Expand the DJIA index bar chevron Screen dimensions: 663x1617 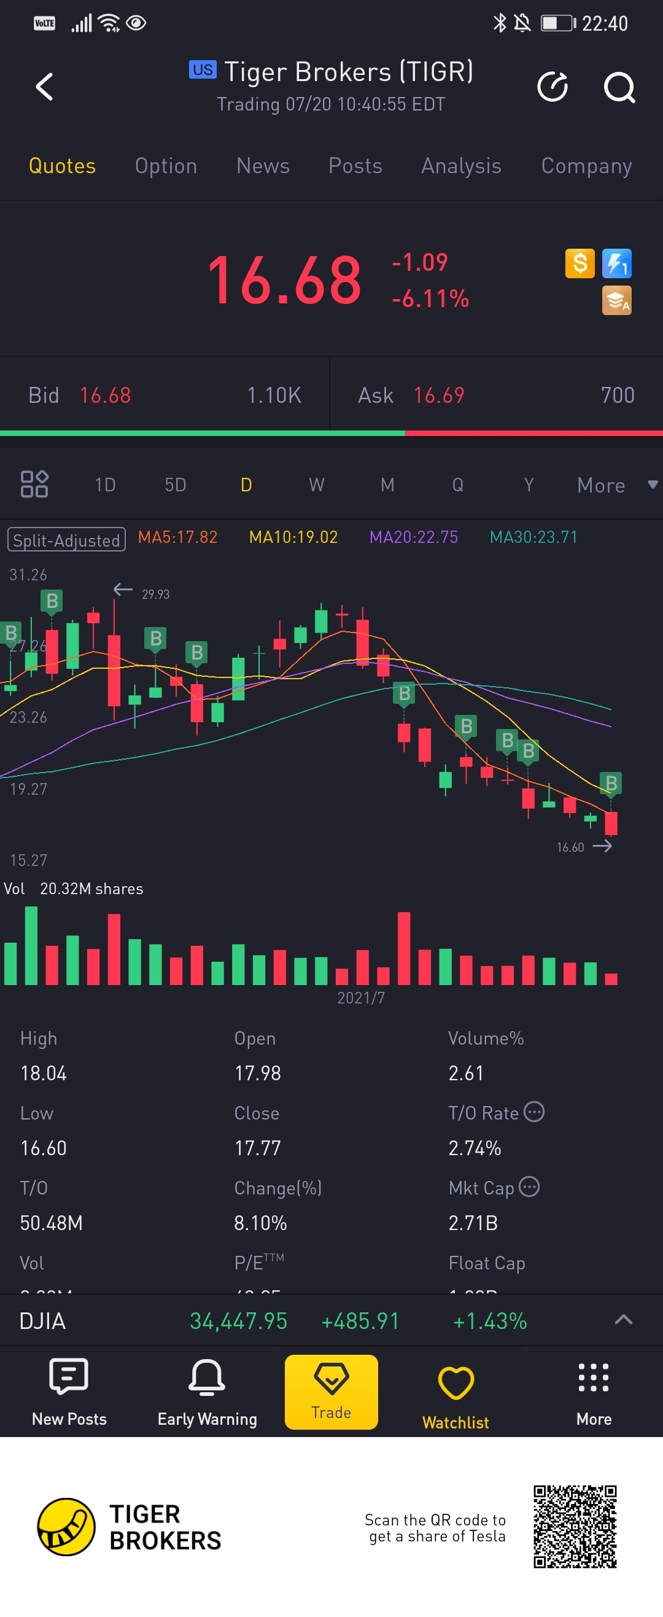click(623, 1320)
